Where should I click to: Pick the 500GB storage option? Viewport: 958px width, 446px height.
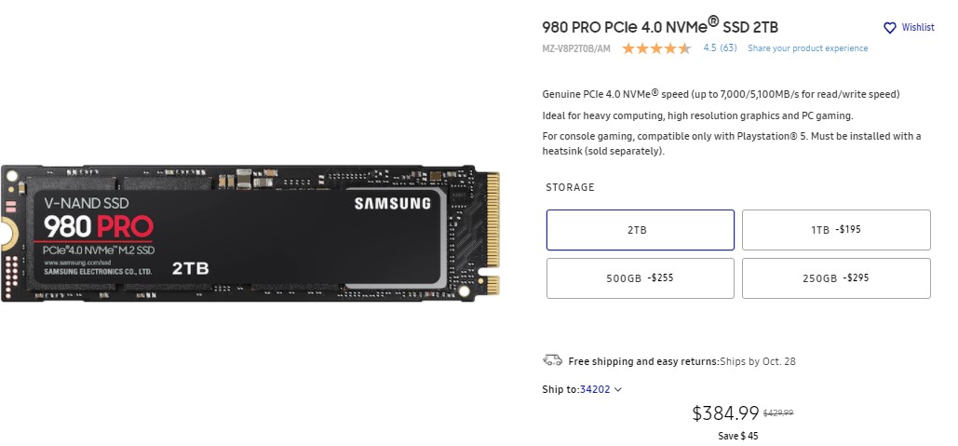tap(640, 278)
